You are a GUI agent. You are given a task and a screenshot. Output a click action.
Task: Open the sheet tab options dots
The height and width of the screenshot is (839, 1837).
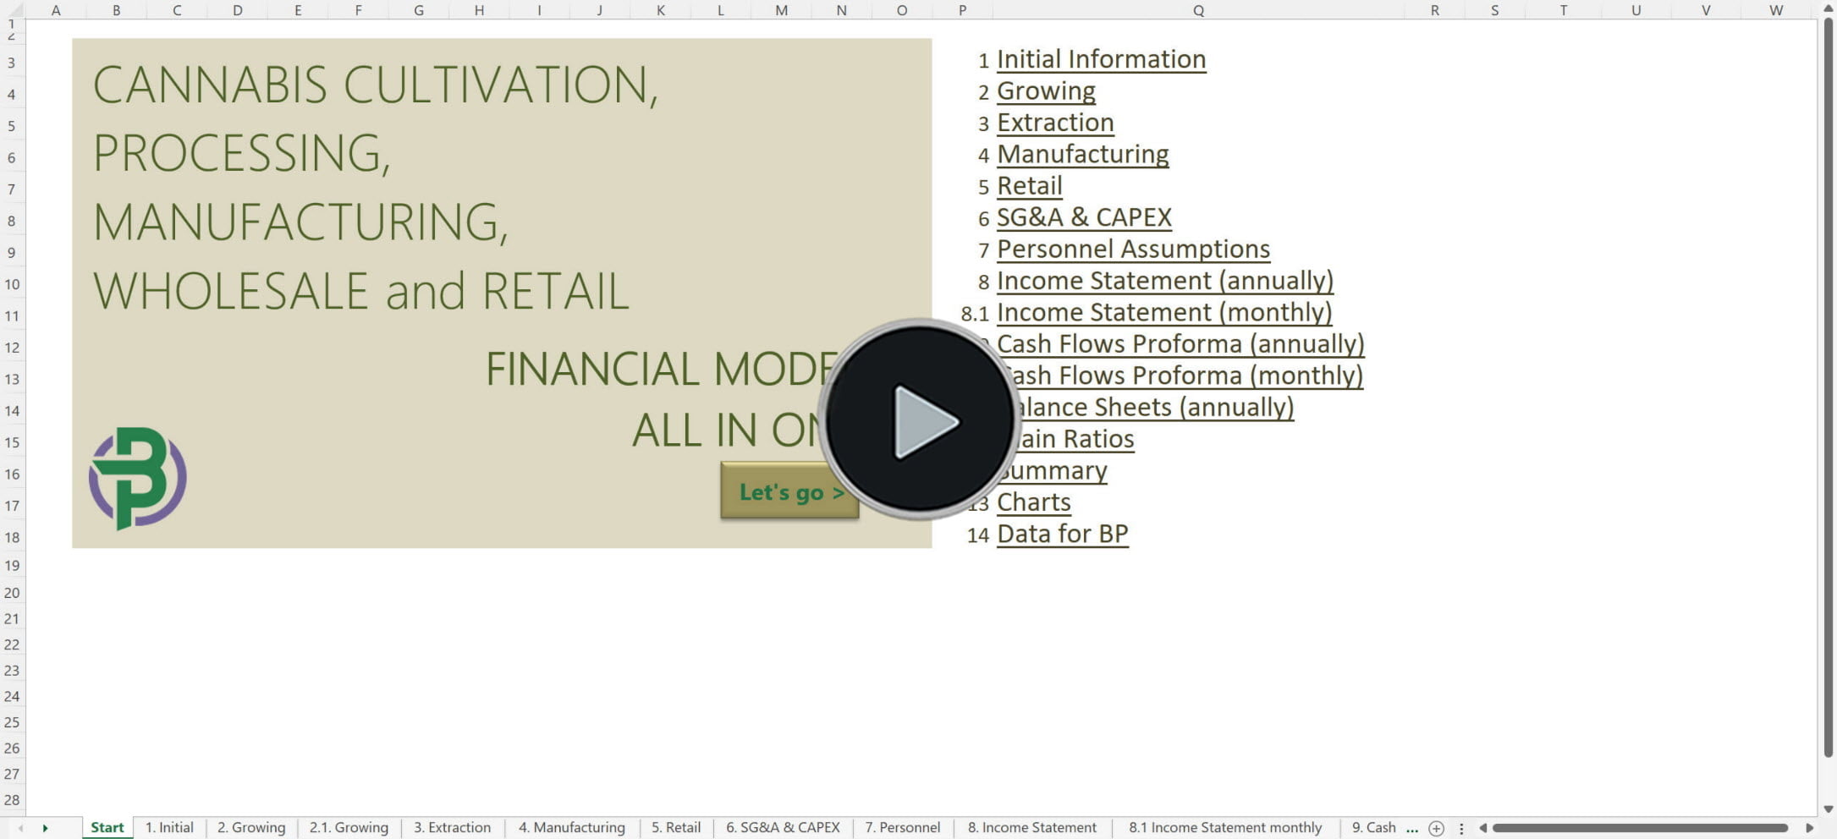click(1461, 829)
